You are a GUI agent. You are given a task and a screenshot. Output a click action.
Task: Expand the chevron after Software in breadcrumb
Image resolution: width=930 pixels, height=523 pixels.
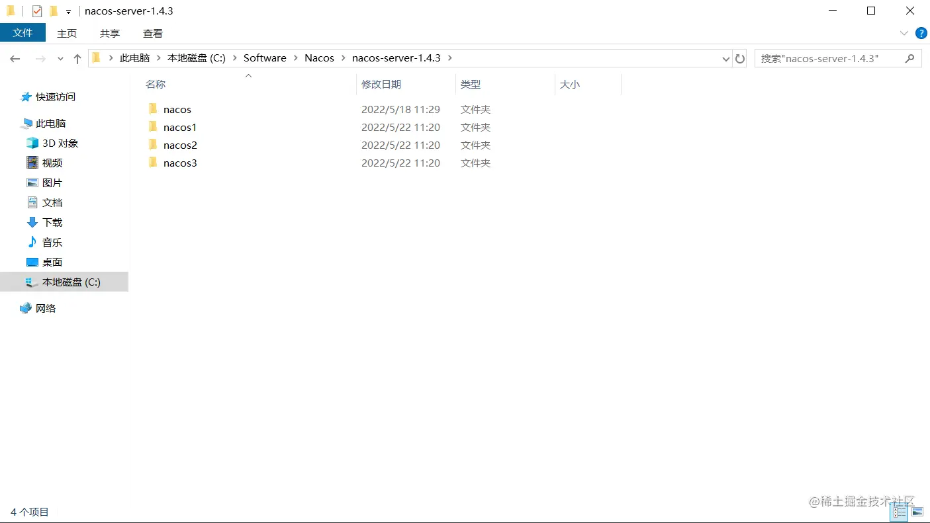click(296, 58)
